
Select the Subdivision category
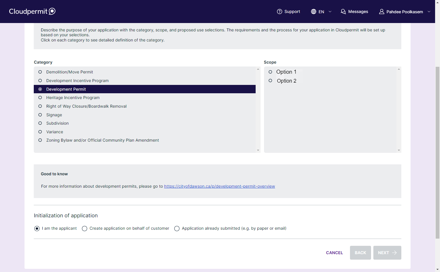[x=145, y=123]
